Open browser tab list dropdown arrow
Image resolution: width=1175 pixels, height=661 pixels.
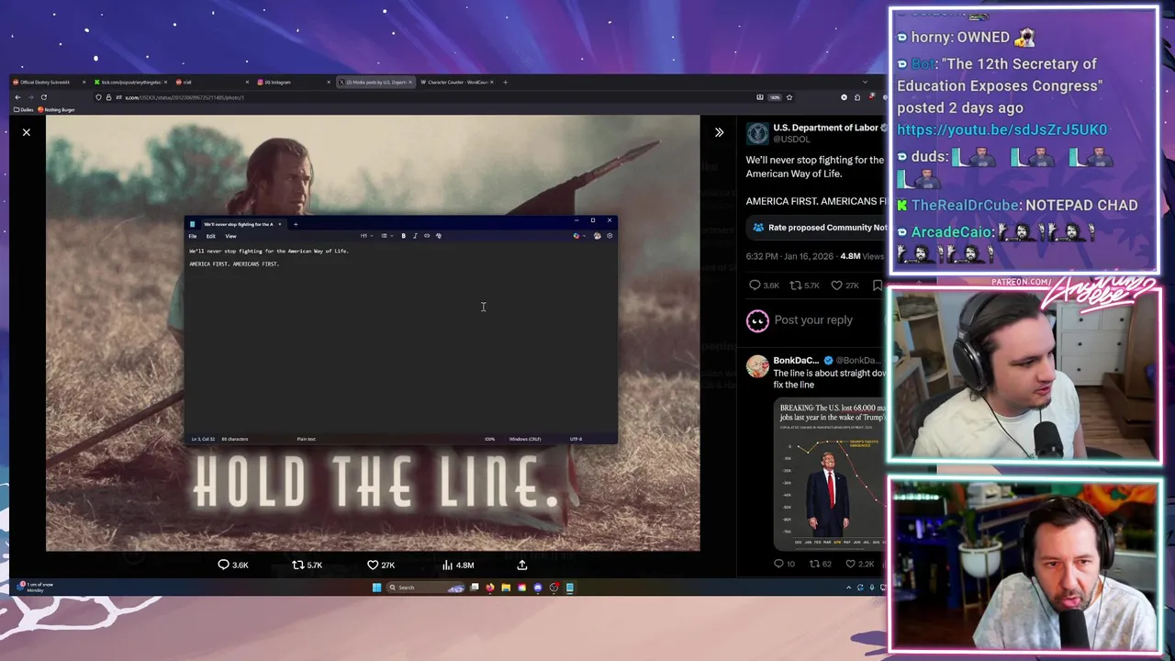click(x=864, y=82)
